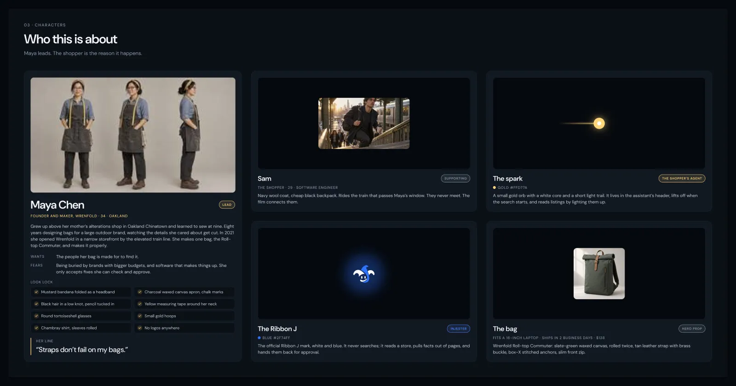Click the 'Maya Chen' name heading
This screenshot has height=386, width=736.
tap(57, 205)
